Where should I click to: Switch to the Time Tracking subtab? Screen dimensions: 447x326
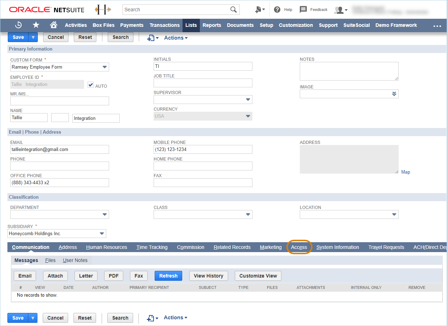(x=152, y=247)
